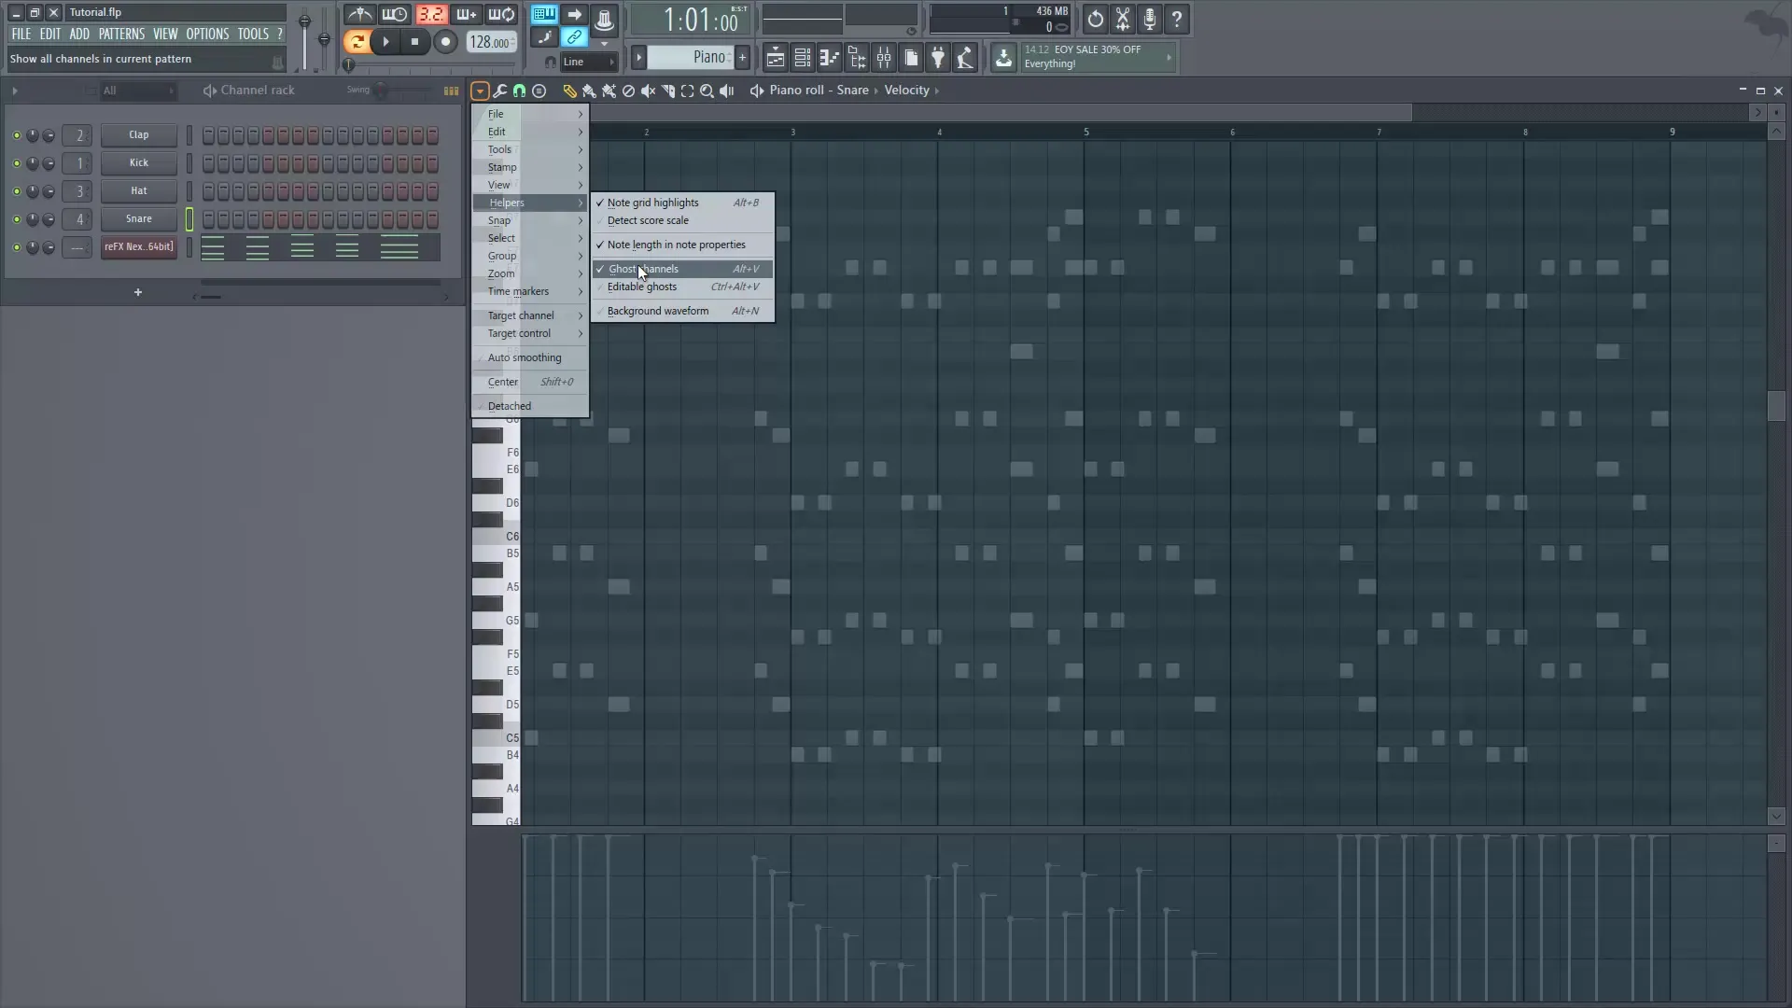
Task: Add a new channel with the plus button
Action: [x=137, y=292]
